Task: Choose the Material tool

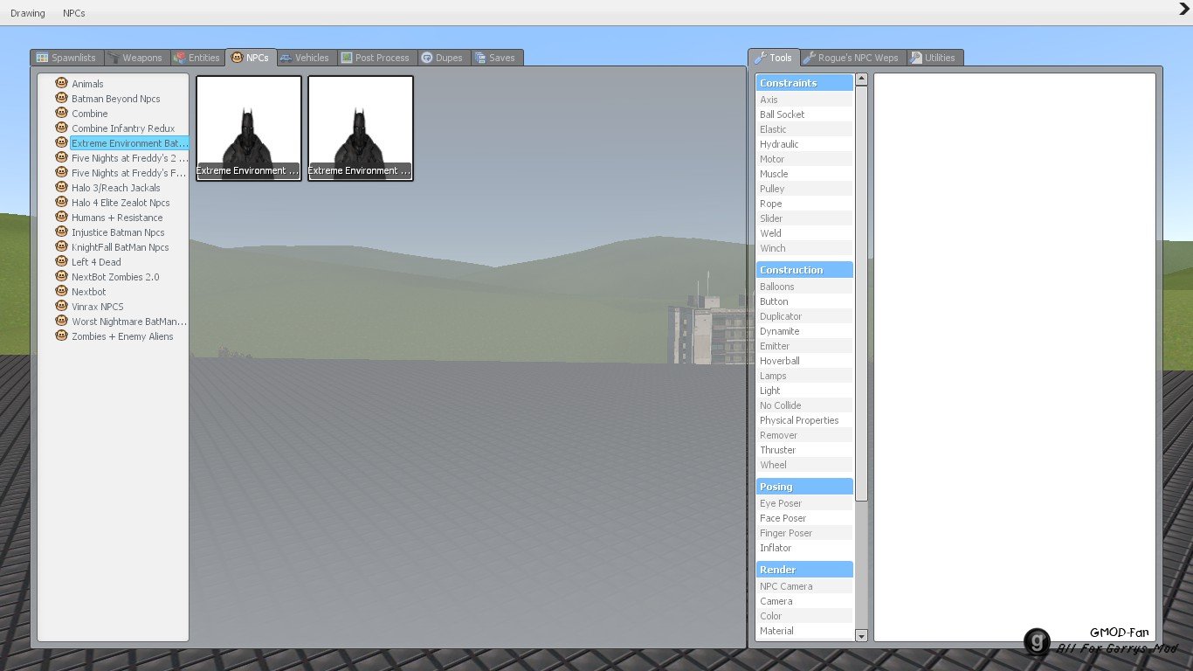Action: click(x=804, y=631)
